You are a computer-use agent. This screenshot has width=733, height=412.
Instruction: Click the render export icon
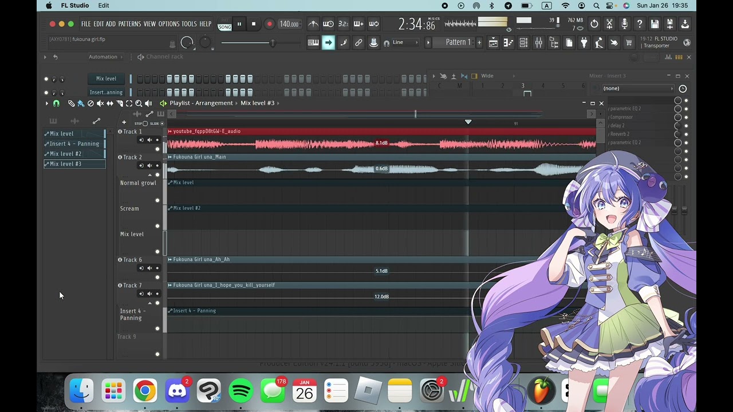pos(669,24)
